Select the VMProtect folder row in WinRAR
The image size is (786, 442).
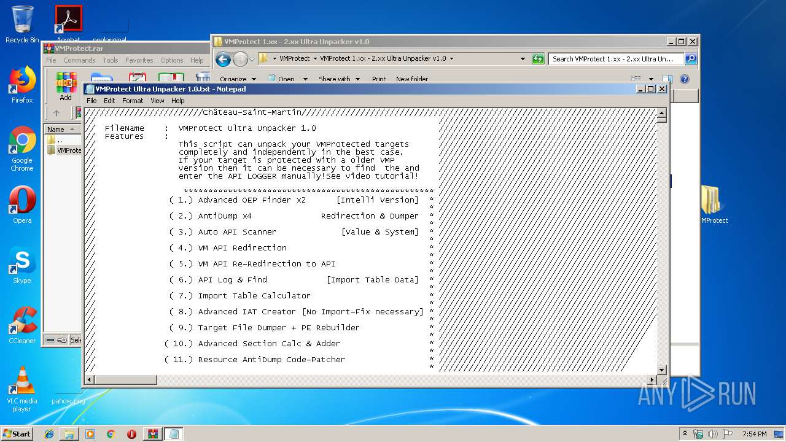tap(64, 150)
